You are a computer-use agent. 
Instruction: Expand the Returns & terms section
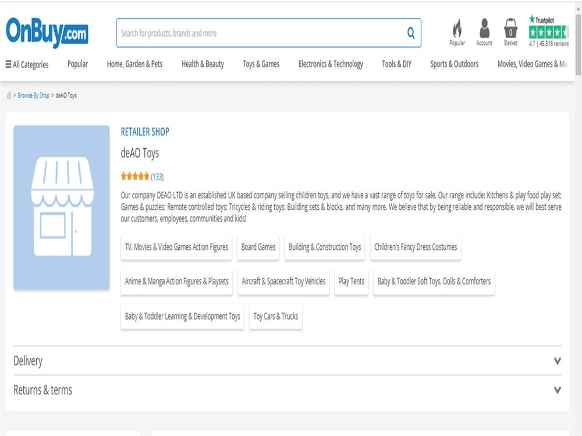[x=288, y=390]
